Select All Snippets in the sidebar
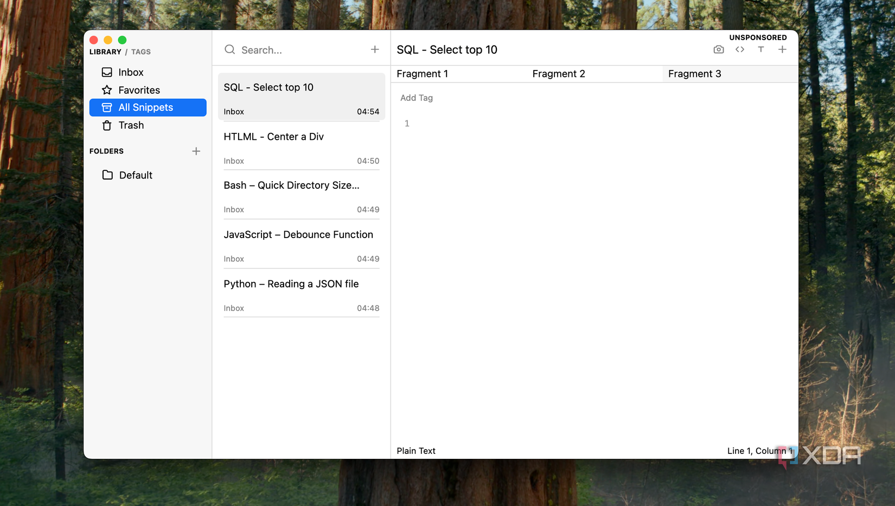The width and height of the screenshot is (895, 506). click(x=145, y=107)
